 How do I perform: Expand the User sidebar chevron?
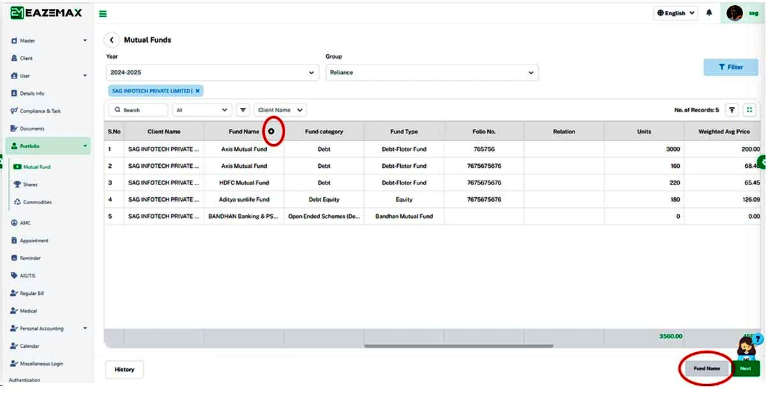pyautogui.click(x=85, y=76)
